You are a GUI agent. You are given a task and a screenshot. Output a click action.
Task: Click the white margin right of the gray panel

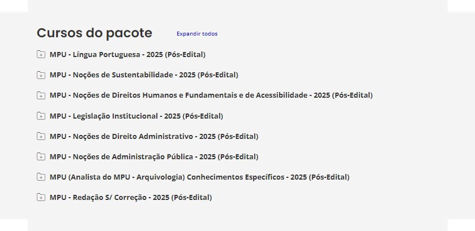coord(461,113)
